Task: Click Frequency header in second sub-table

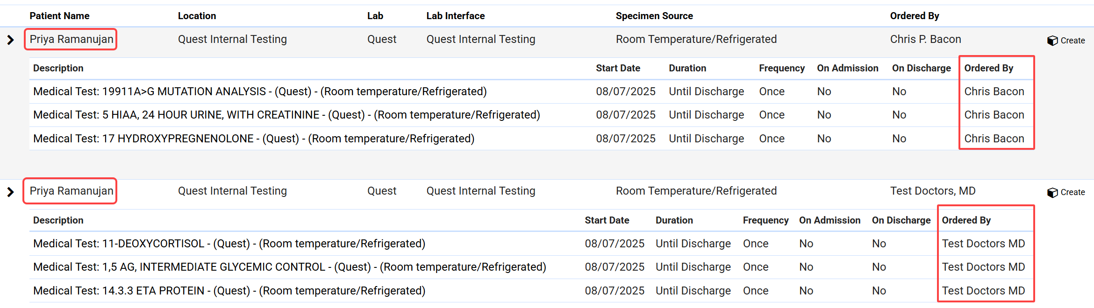Action: click(765, 220)
